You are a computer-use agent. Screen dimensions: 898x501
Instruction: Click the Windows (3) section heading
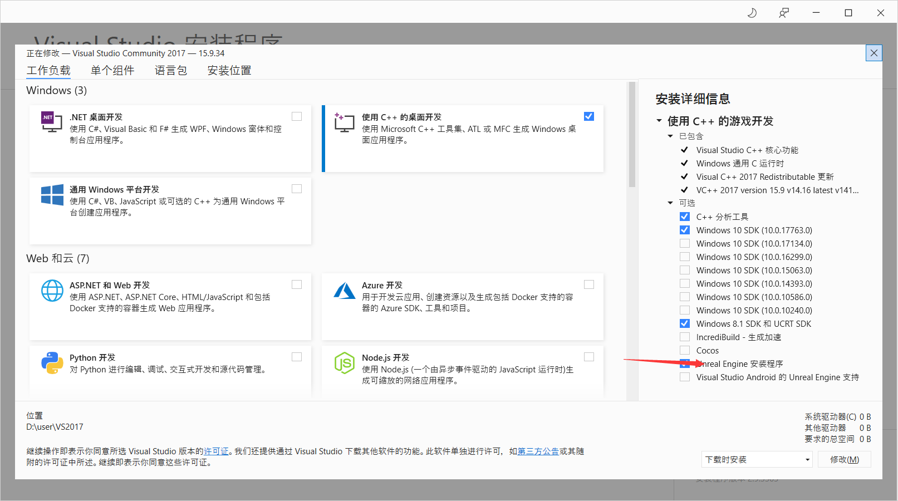pos(57,90)
